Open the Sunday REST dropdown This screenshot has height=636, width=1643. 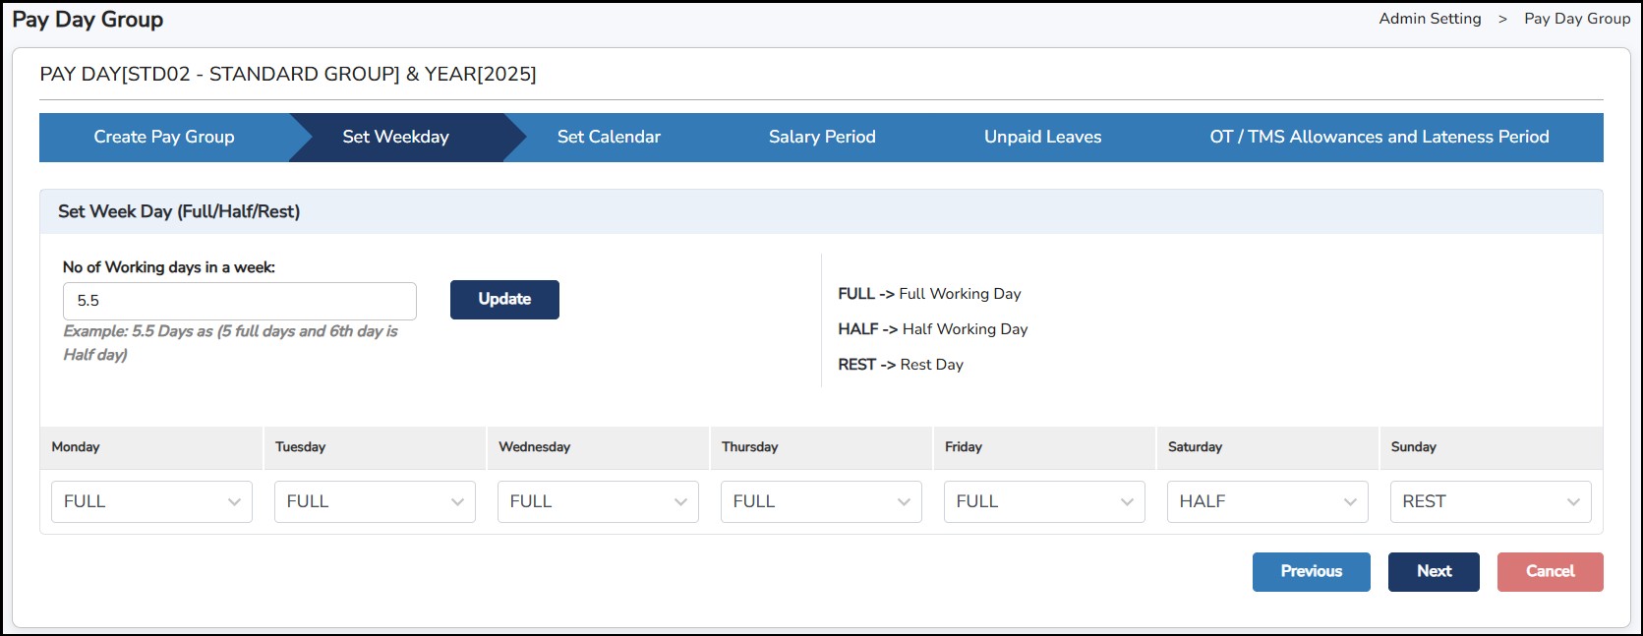coord(1491,501)
